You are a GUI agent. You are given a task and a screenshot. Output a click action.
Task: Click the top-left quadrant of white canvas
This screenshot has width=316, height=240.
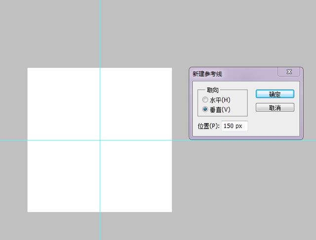click(63, 103)
